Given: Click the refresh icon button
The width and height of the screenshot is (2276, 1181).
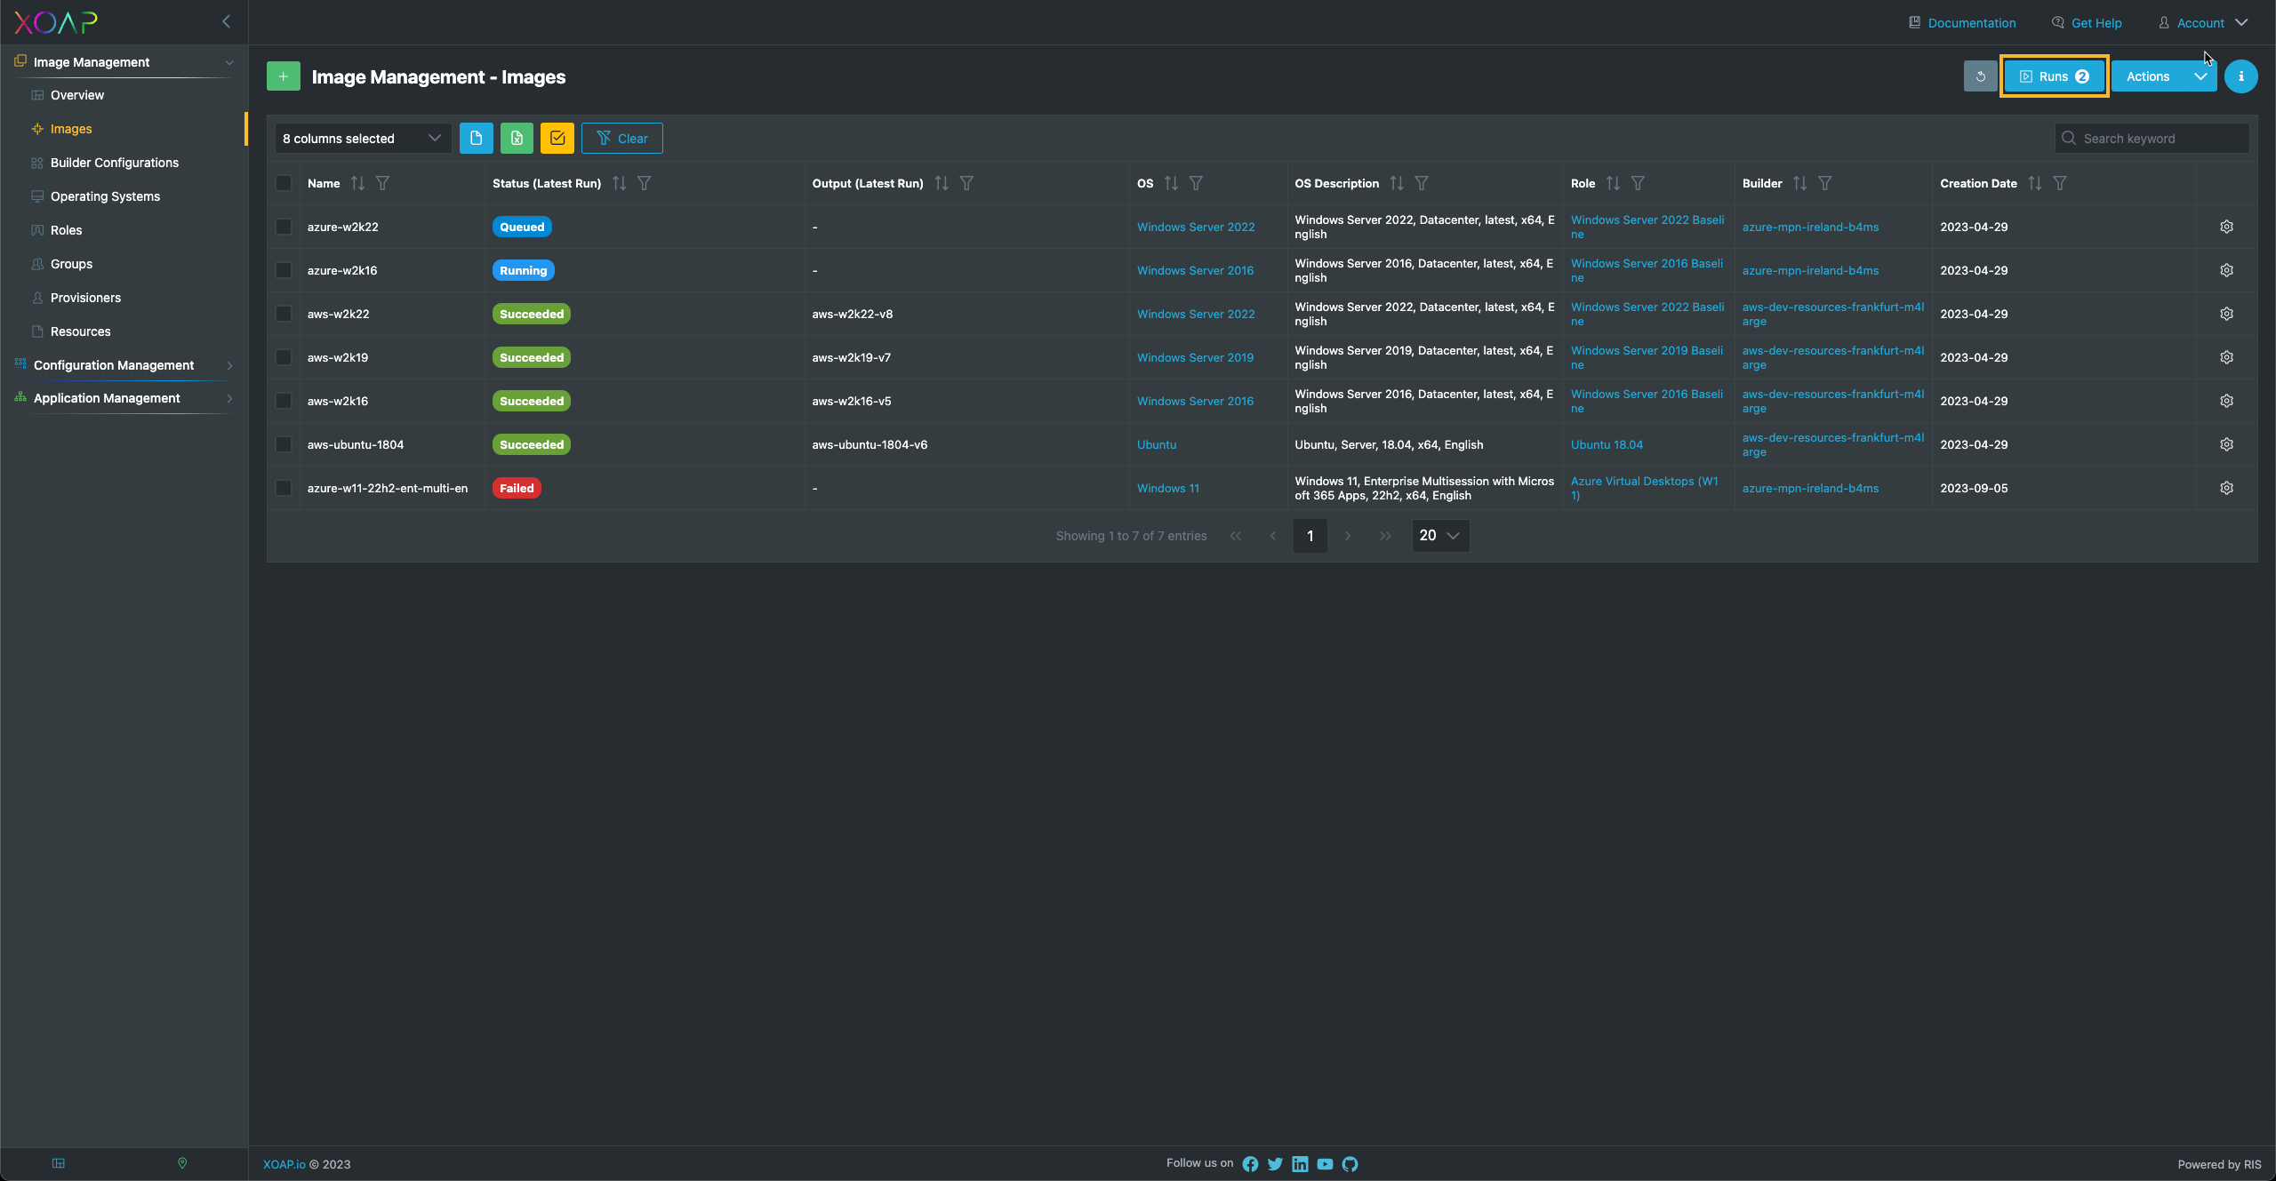Looking at the screenshot, I should (x=1980, y=76).
